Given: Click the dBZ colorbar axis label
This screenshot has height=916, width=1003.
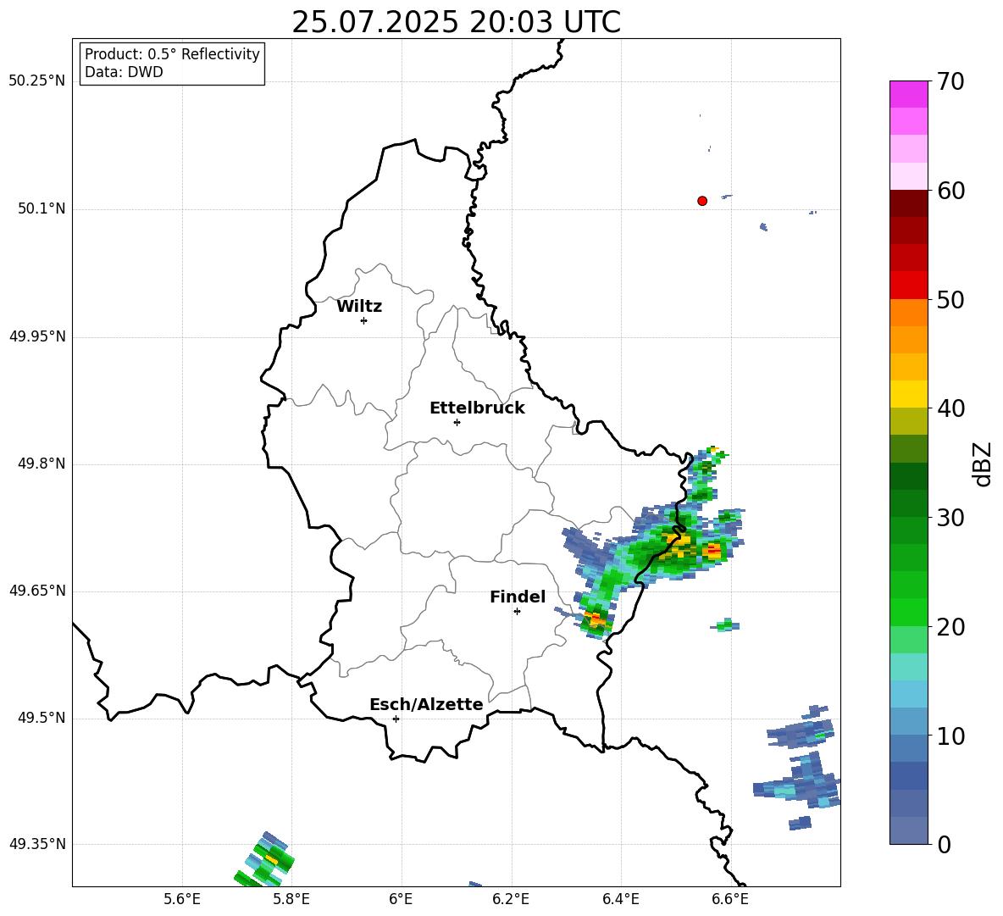Looking at the screenshot, I should (x=983, y=464).
